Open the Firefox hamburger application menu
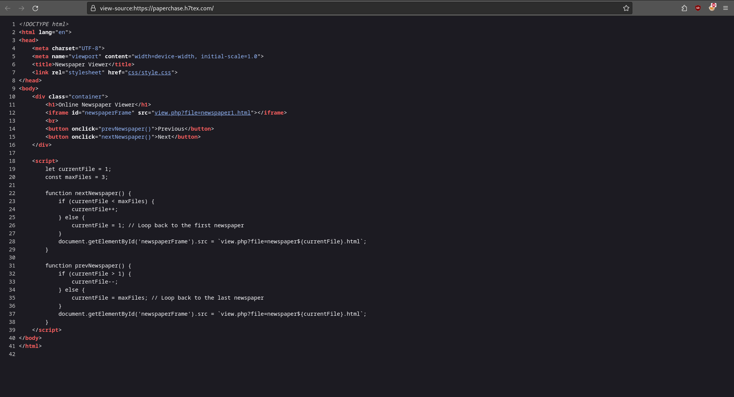Image resolution: width=734 pixels, height=397 pixels. point(726,8)
